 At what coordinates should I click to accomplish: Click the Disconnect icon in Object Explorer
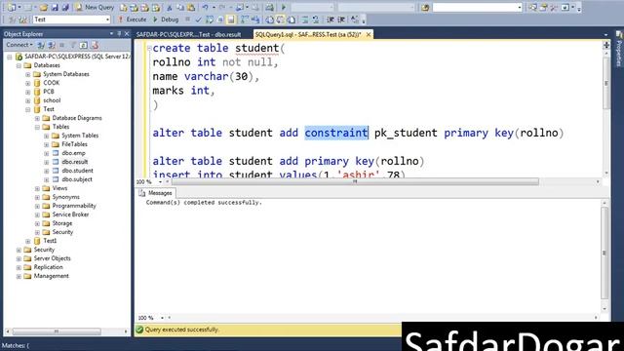[x=52, y=45]
